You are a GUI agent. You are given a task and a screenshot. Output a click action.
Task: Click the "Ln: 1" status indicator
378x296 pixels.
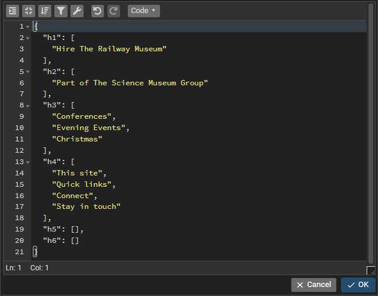coord(14,268)
